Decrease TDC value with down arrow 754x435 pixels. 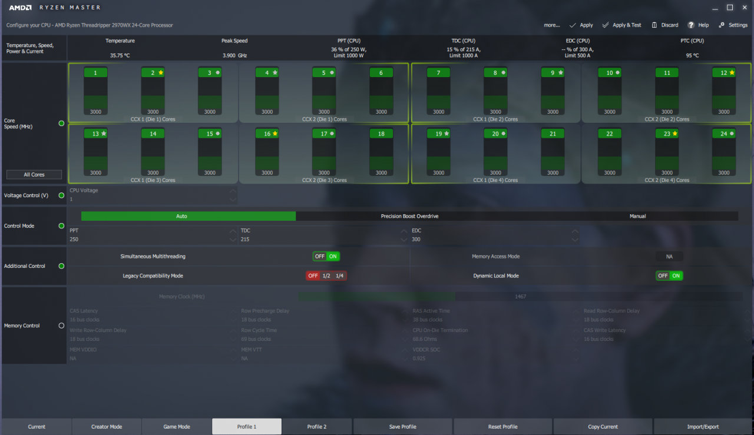[404, 240]
